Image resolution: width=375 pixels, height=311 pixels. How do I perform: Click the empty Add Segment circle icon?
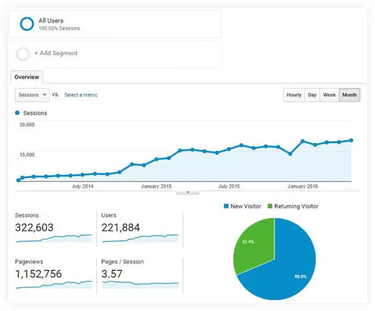point(23,54)
